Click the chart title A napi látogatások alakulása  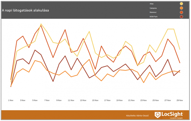[25, 11]
